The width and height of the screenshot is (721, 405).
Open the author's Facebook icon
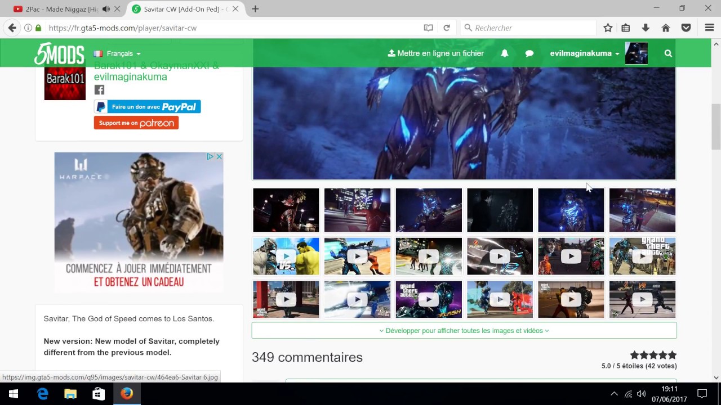(x=99, y=90)
